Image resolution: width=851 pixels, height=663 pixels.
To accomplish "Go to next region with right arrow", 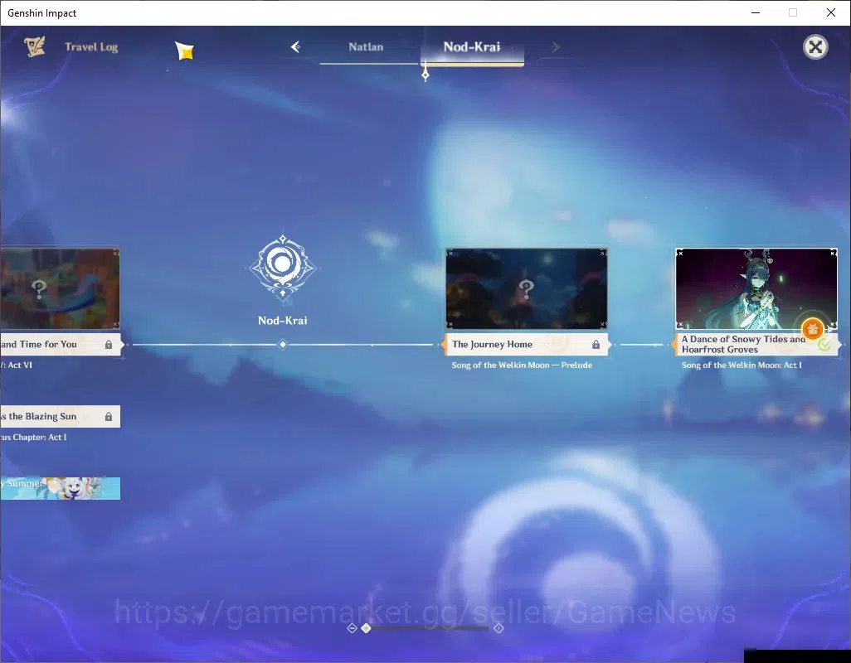I will click(555, 47).
